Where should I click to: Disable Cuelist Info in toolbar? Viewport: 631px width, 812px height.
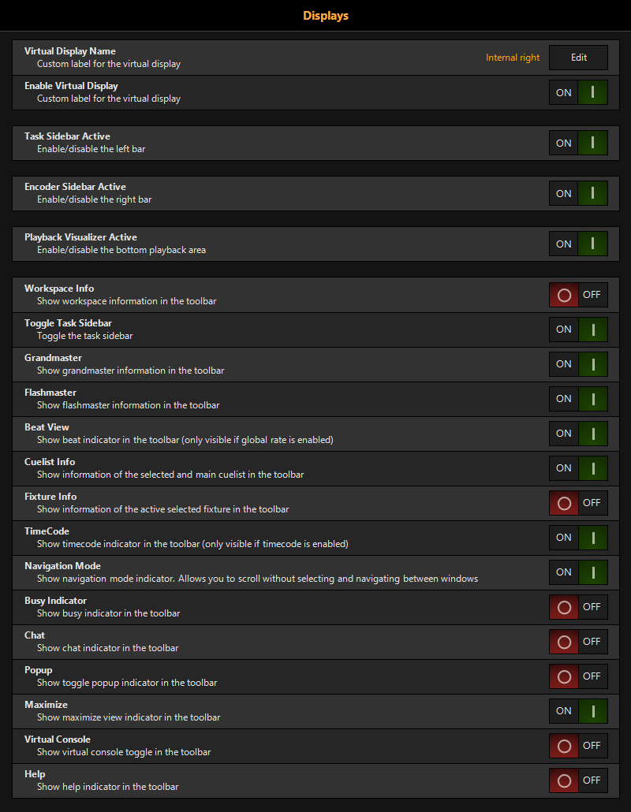[578, 468]
